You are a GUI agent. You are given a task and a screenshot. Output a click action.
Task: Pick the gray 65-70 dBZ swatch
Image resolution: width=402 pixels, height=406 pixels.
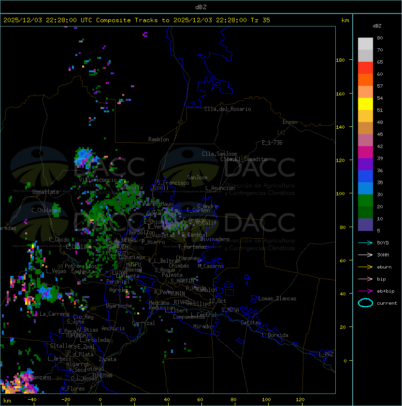[x=365, y=55]
